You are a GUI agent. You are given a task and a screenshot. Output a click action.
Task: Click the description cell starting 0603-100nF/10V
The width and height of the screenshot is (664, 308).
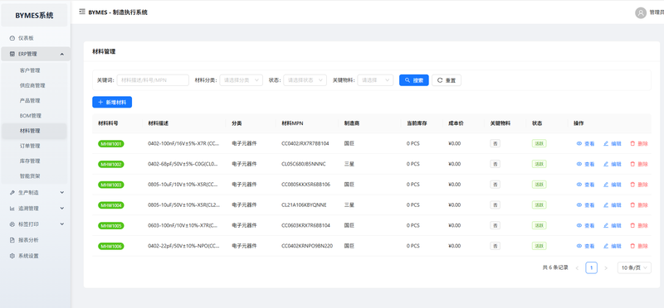click(x=183, y=225)
